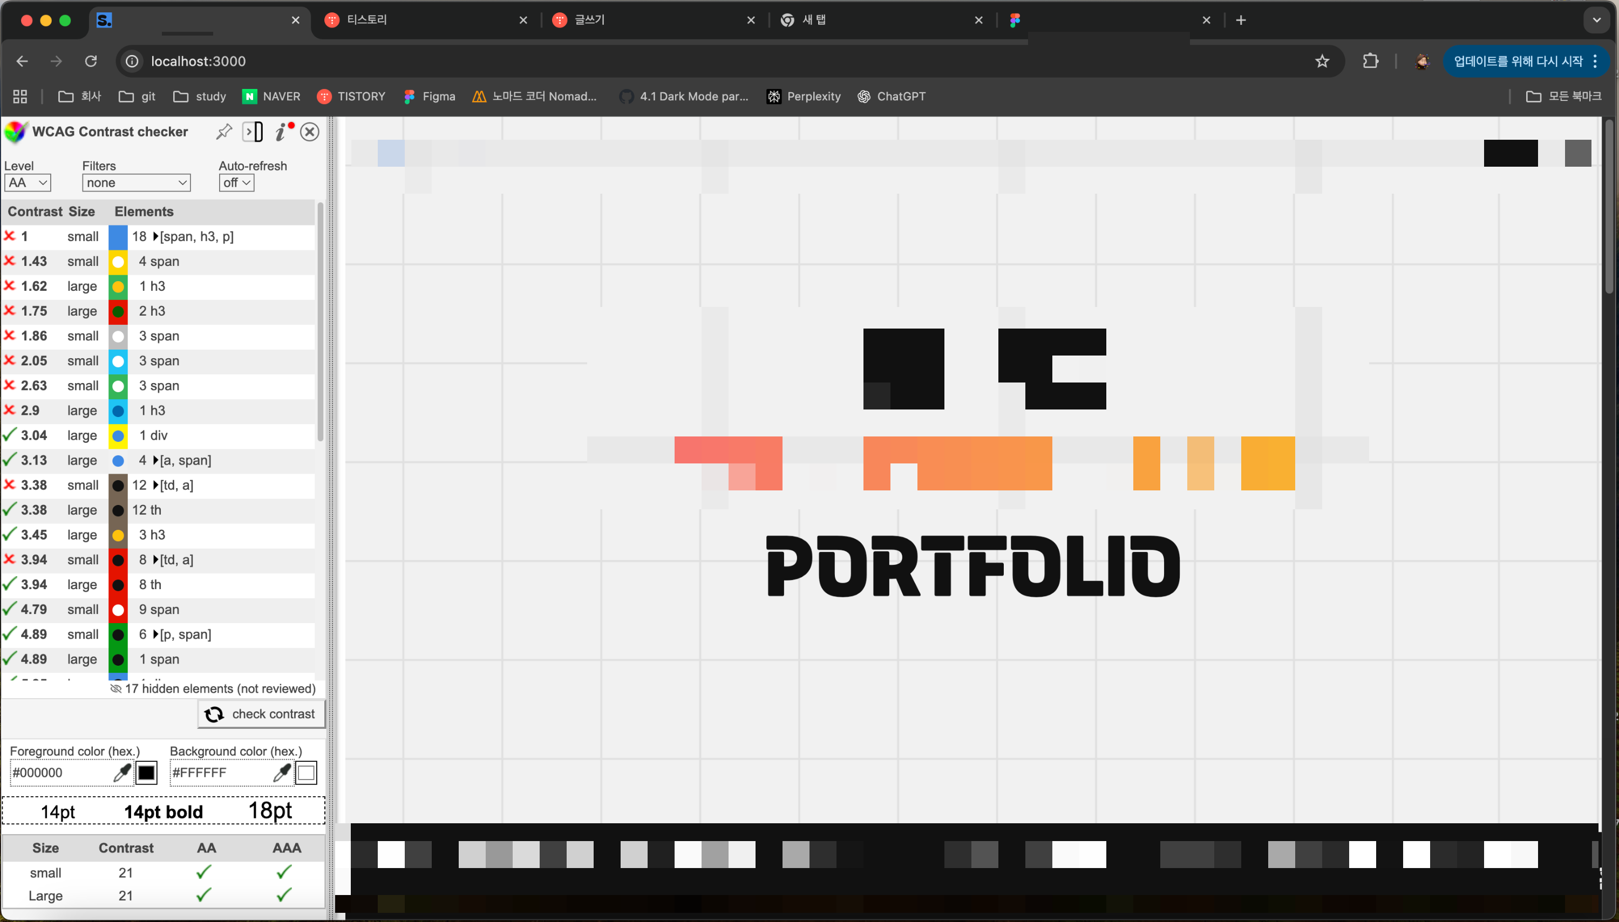The height and width of the screenshot is (922, 1619).
Task: Pick foreground color with eyedropper
Action: click(x=121, y=773)
